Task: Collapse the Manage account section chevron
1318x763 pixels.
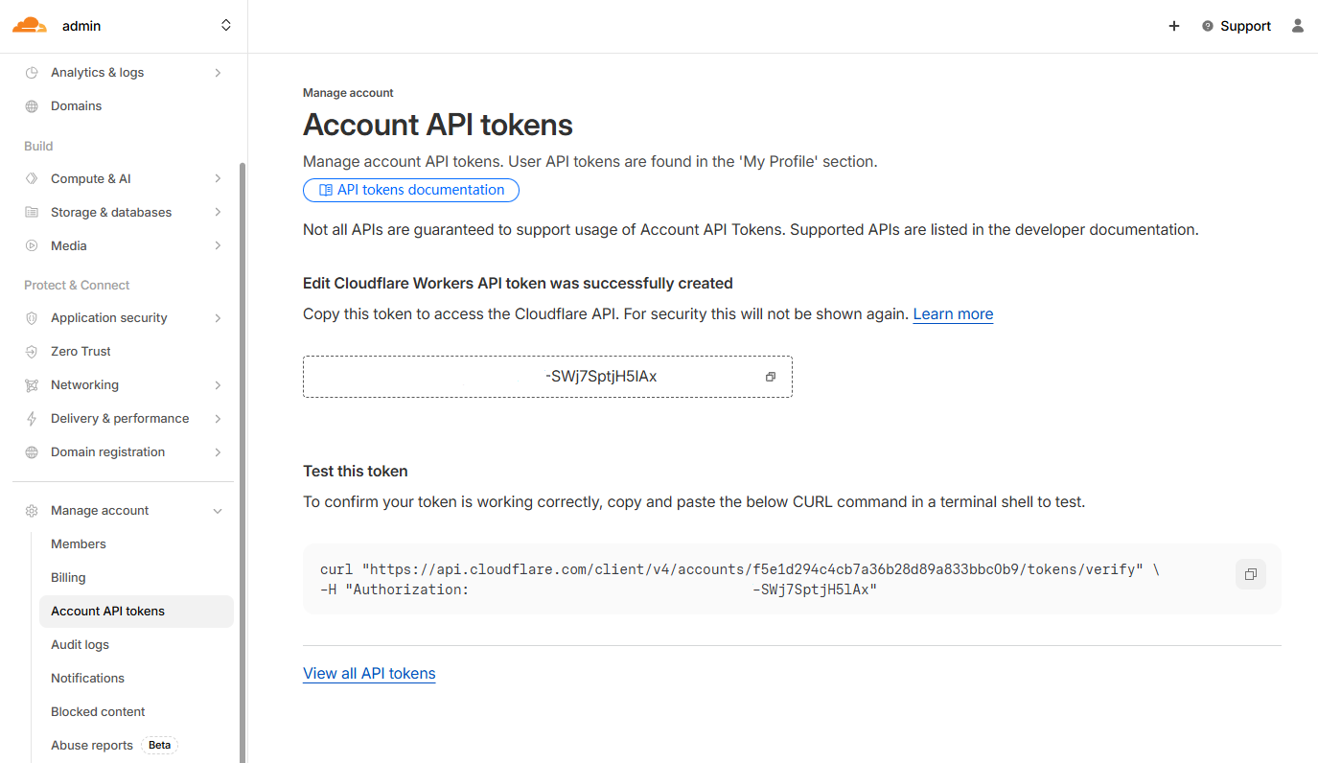Action: point(218,511)
